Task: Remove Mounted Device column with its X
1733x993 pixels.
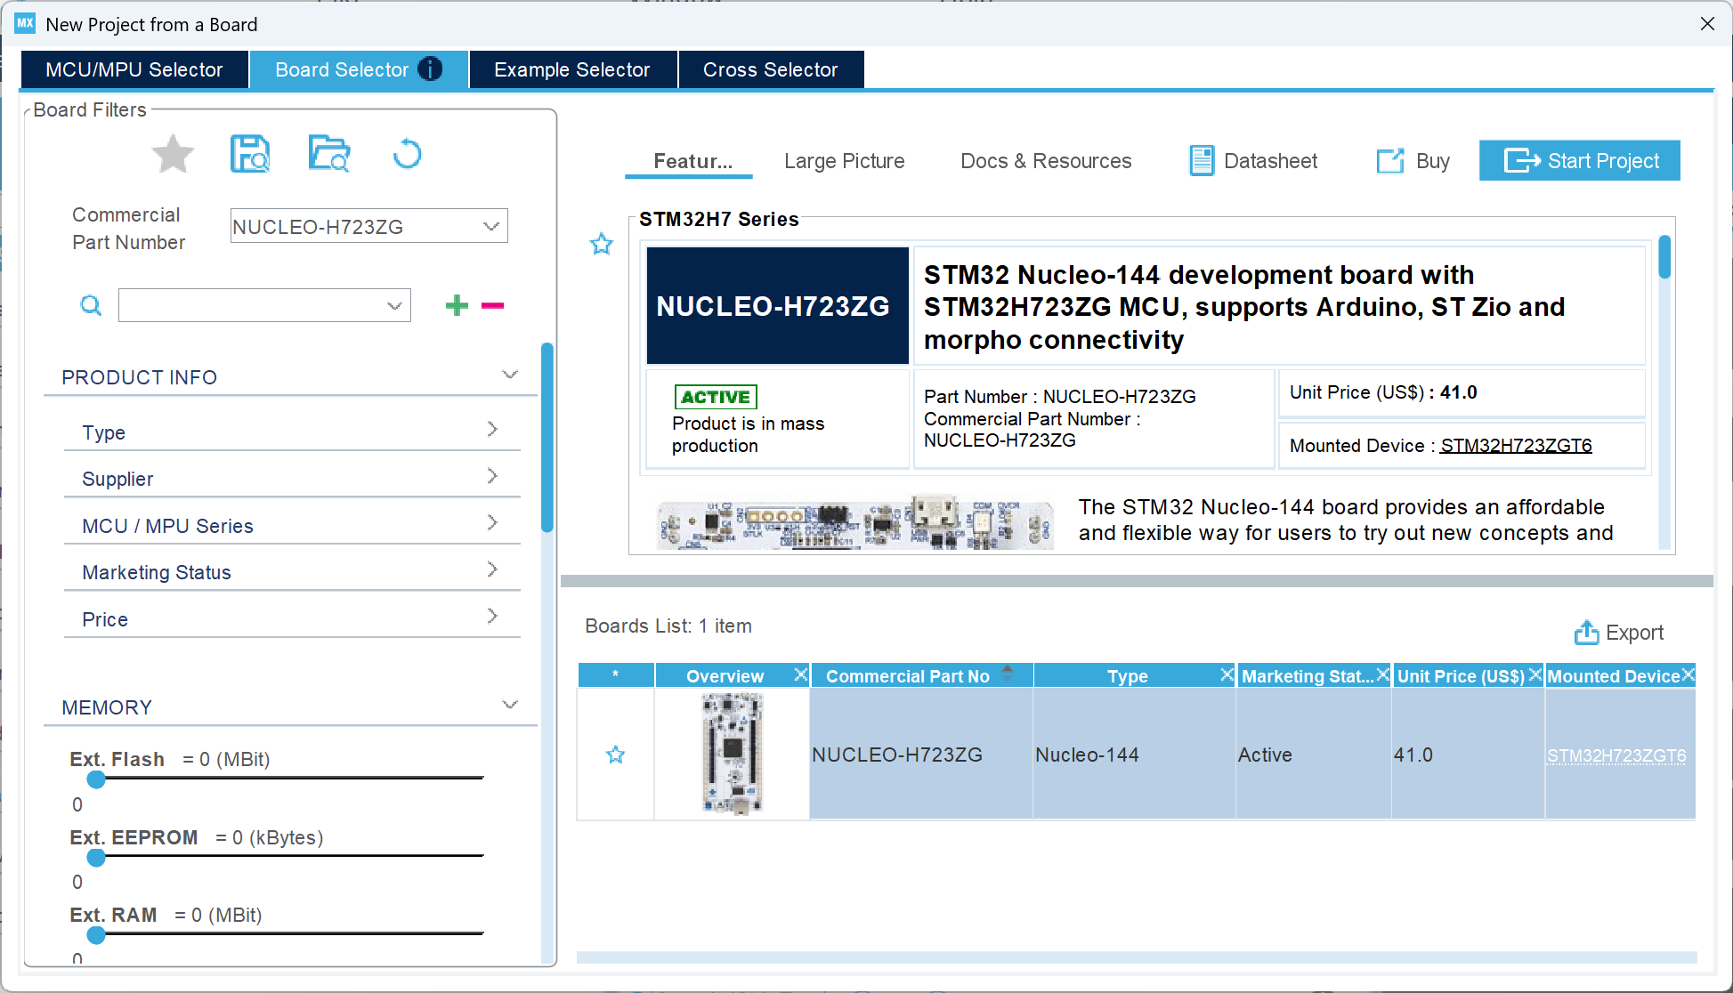Action: (1688, 674)
